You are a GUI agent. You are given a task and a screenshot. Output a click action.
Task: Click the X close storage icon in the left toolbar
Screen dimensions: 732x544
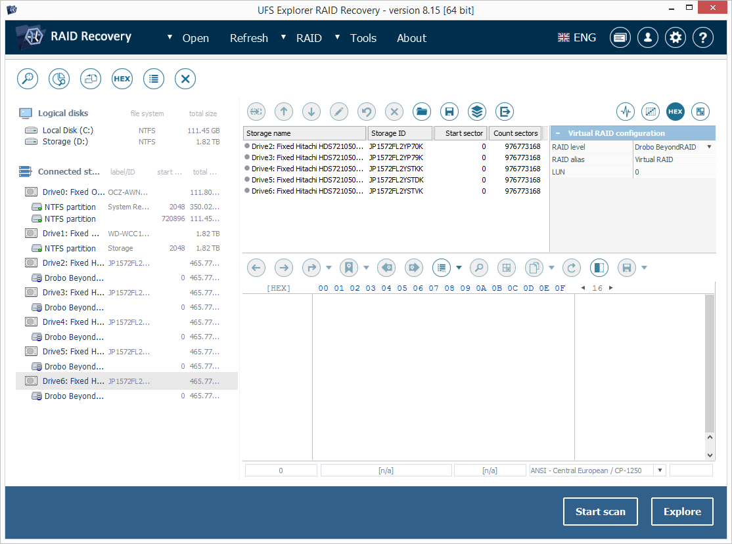tap(185, 79)
